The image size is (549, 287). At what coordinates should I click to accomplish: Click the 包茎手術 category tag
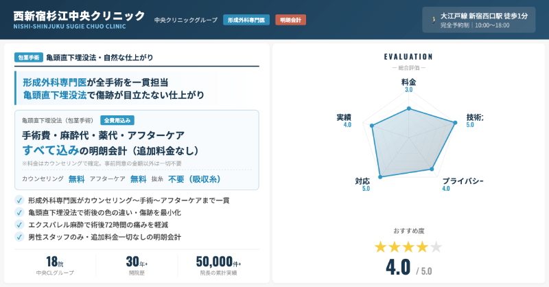pyautogui.click(x=29, y=58)
